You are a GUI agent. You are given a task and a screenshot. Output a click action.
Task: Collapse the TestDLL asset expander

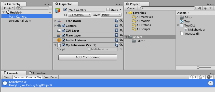pyautogui.click(x=178, y=25)
